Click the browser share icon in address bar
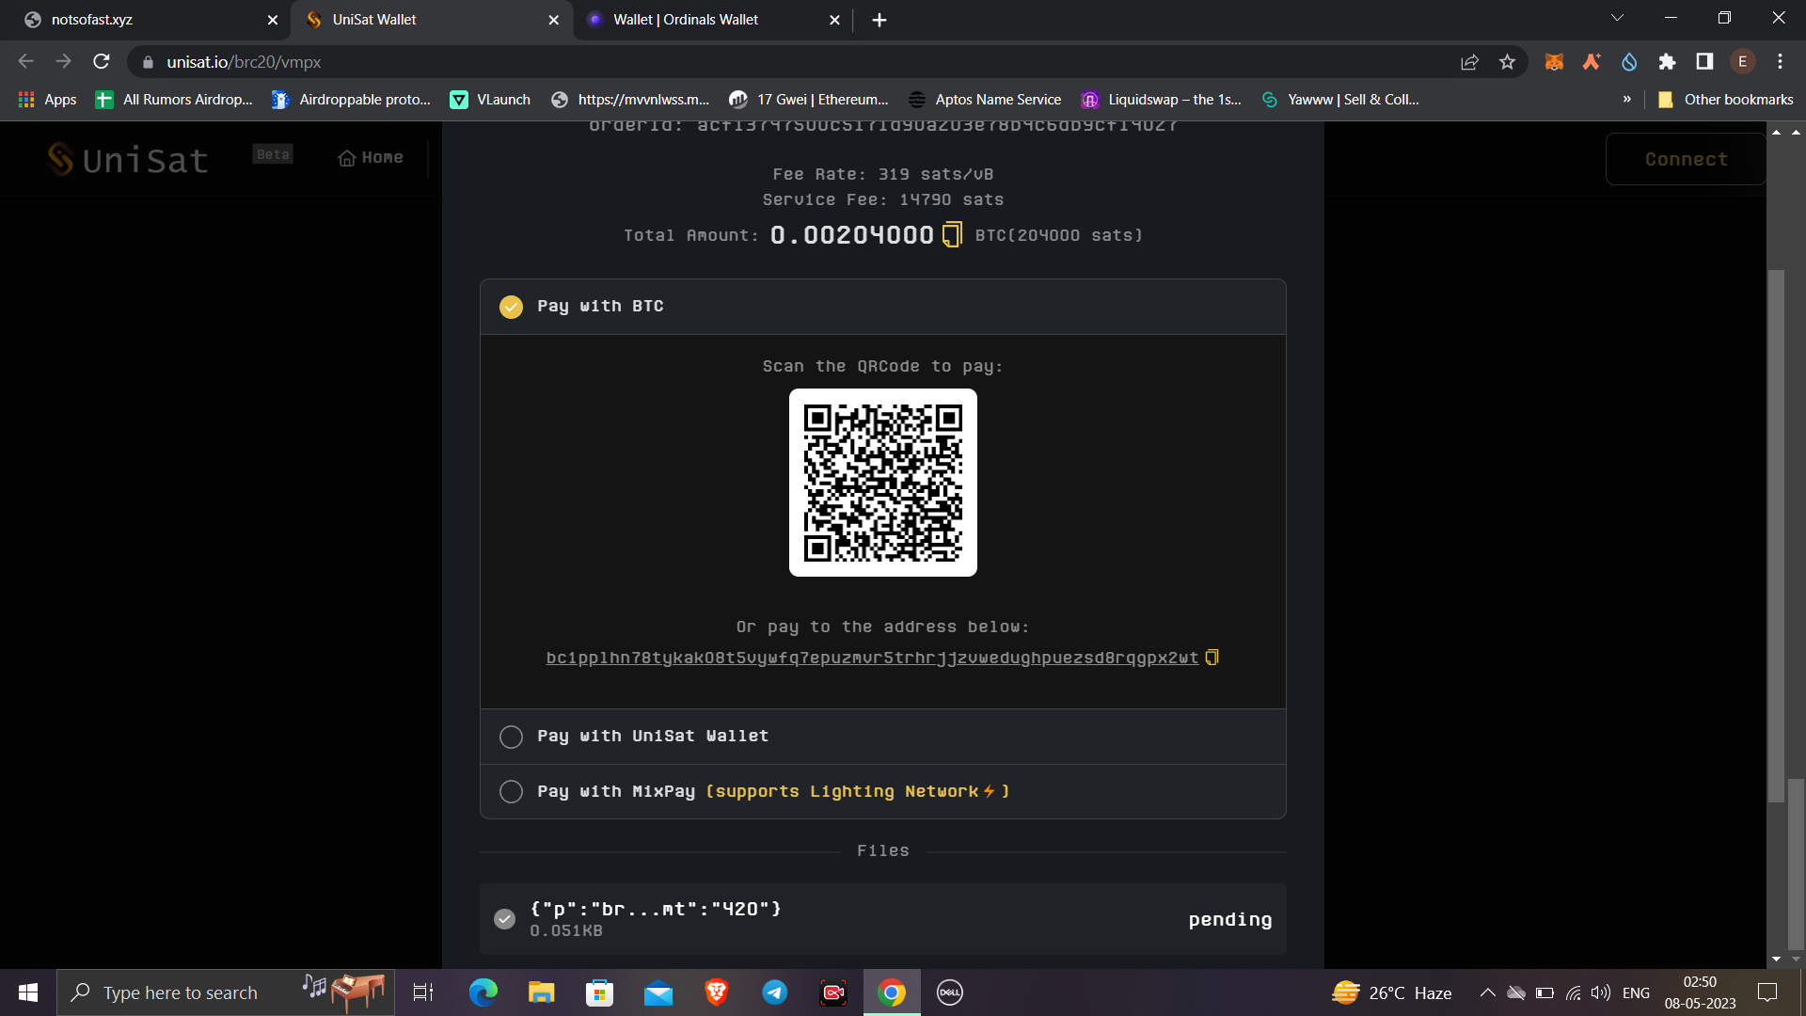 (1469, 61)
